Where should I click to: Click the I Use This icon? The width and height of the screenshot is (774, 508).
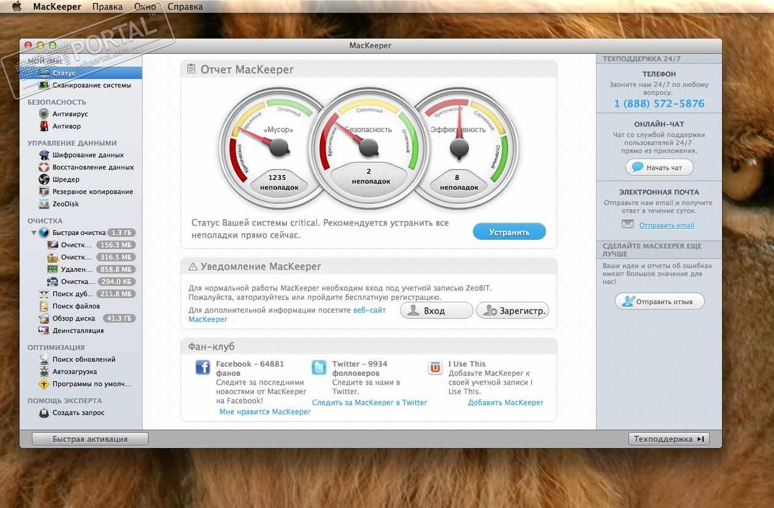435,367
